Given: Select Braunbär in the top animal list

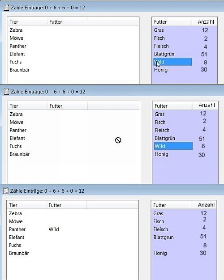Looking at the screenshot, I should click(x=20, y=70).
